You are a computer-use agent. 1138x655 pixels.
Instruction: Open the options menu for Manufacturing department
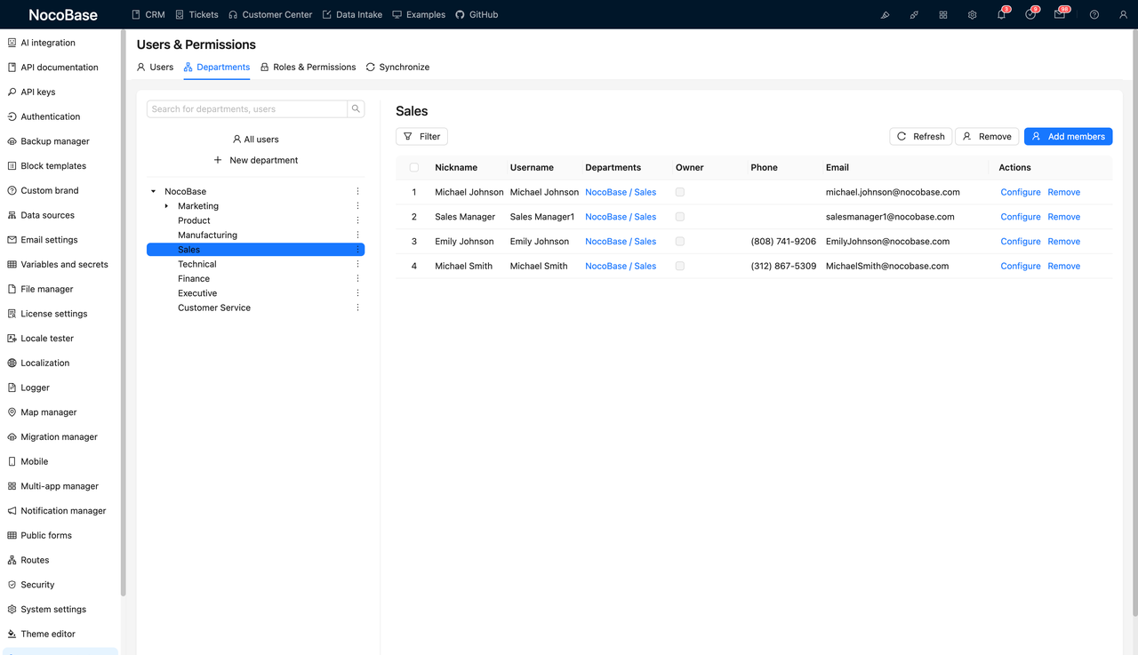click(x=358, y=235)
